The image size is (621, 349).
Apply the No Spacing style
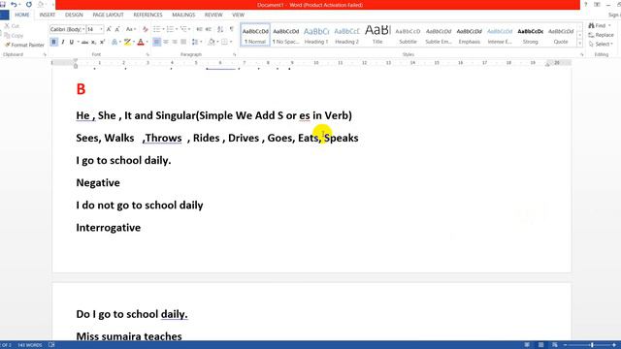tap(286, 35)
